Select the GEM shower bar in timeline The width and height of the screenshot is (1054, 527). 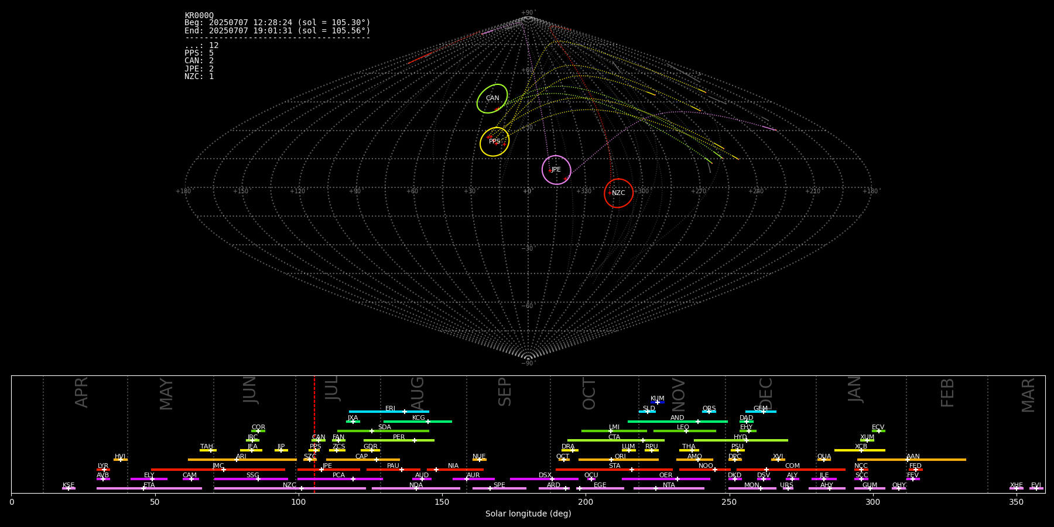(x=761, y=412)
